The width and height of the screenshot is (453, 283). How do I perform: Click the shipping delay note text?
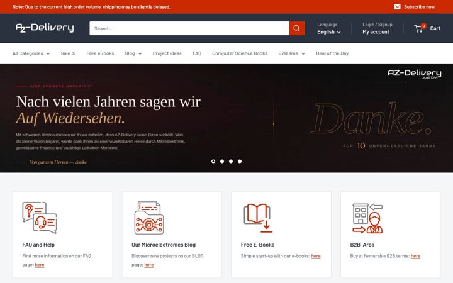[x=91, y=7]
